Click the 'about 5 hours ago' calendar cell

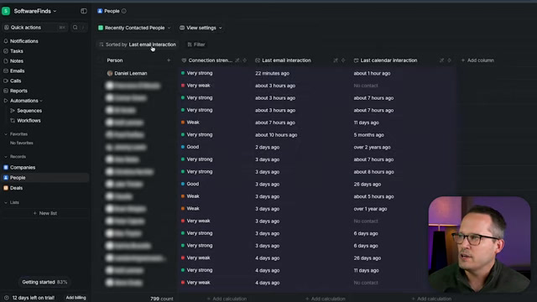[373, 196]
